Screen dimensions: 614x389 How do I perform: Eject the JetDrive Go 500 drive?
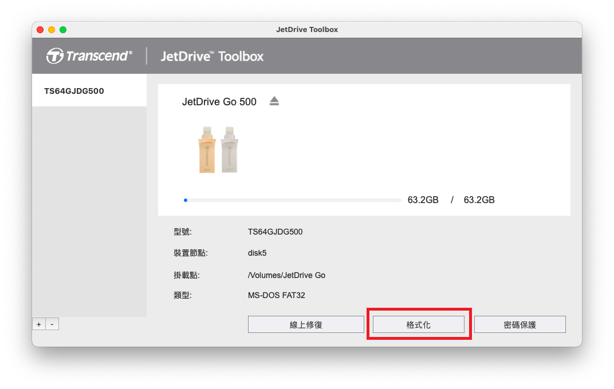pyautogui.click(x=274, y=101)
